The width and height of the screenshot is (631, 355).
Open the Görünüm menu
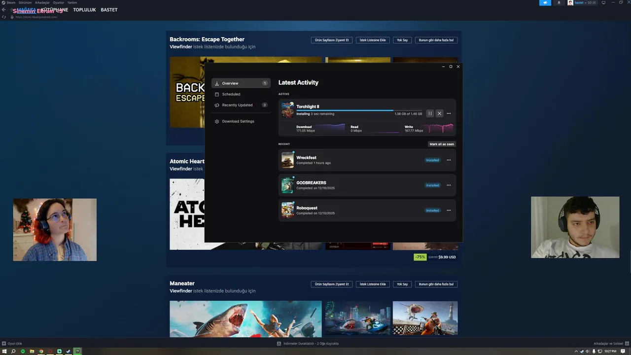coord(25,2)
